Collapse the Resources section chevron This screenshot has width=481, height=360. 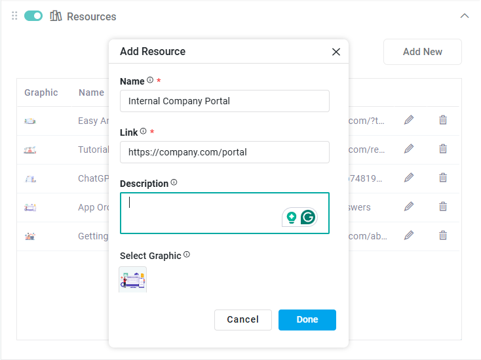[465, 16]
